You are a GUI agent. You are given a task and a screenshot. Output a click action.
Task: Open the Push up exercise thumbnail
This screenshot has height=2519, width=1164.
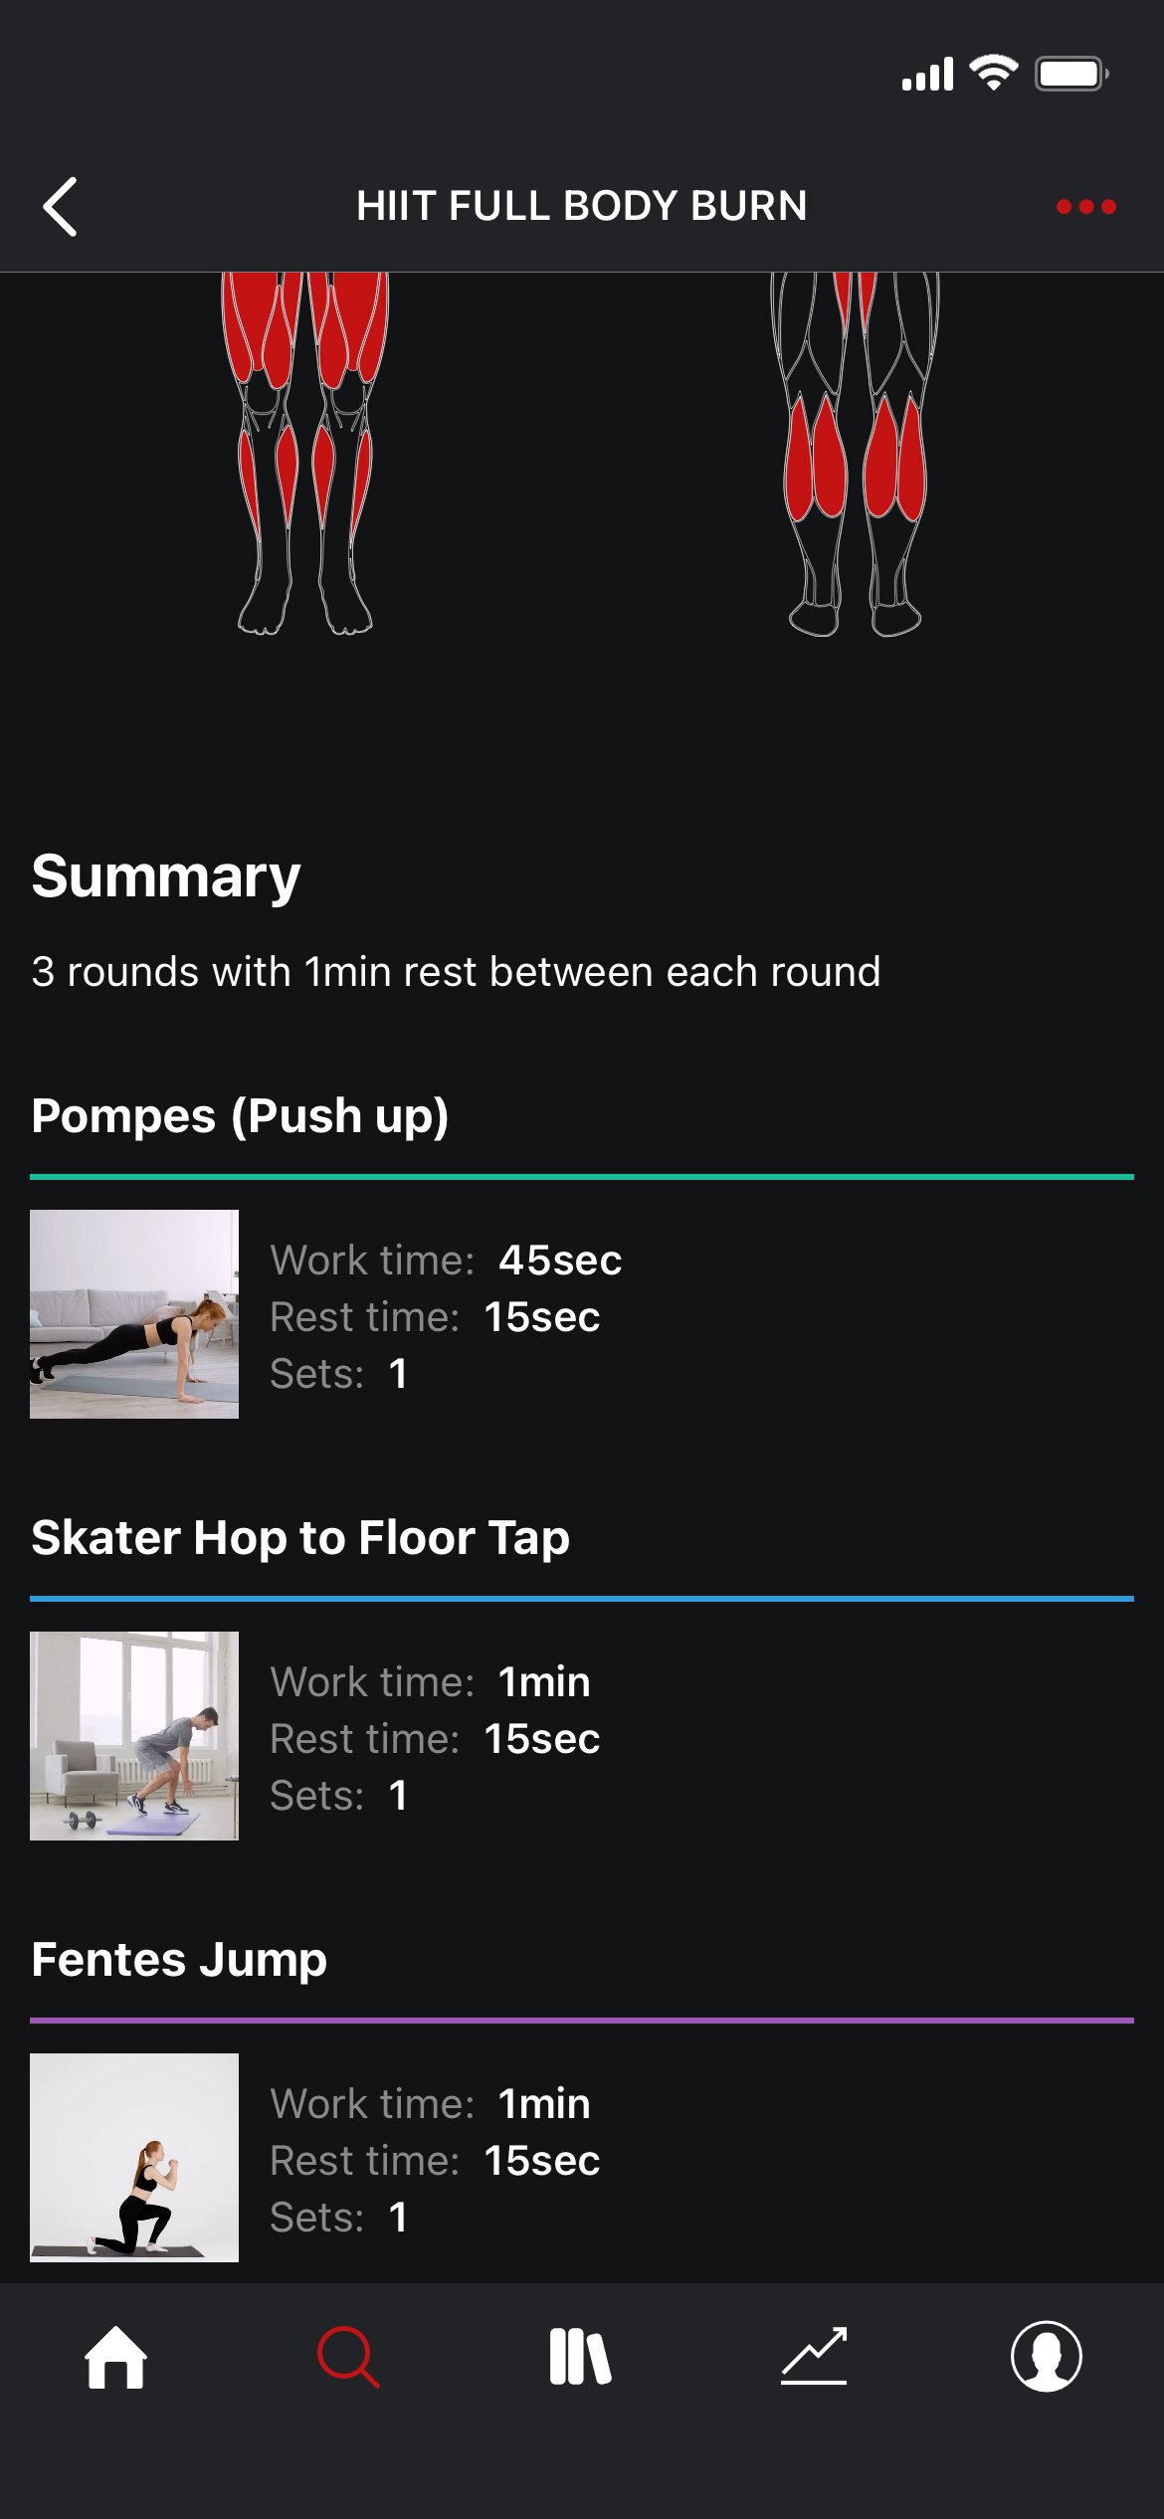click(134, 1314)
